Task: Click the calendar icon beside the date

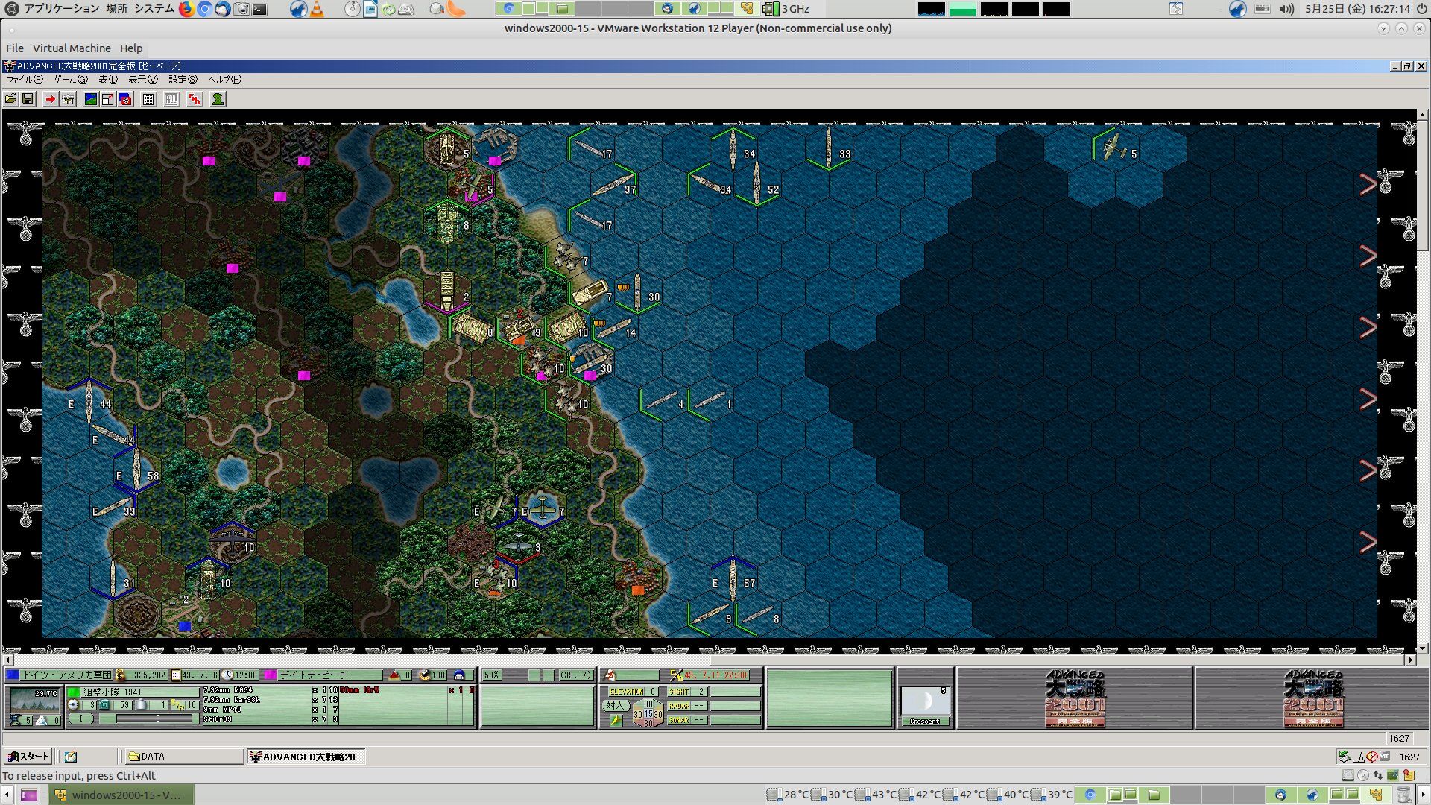Action: [176, 675]
